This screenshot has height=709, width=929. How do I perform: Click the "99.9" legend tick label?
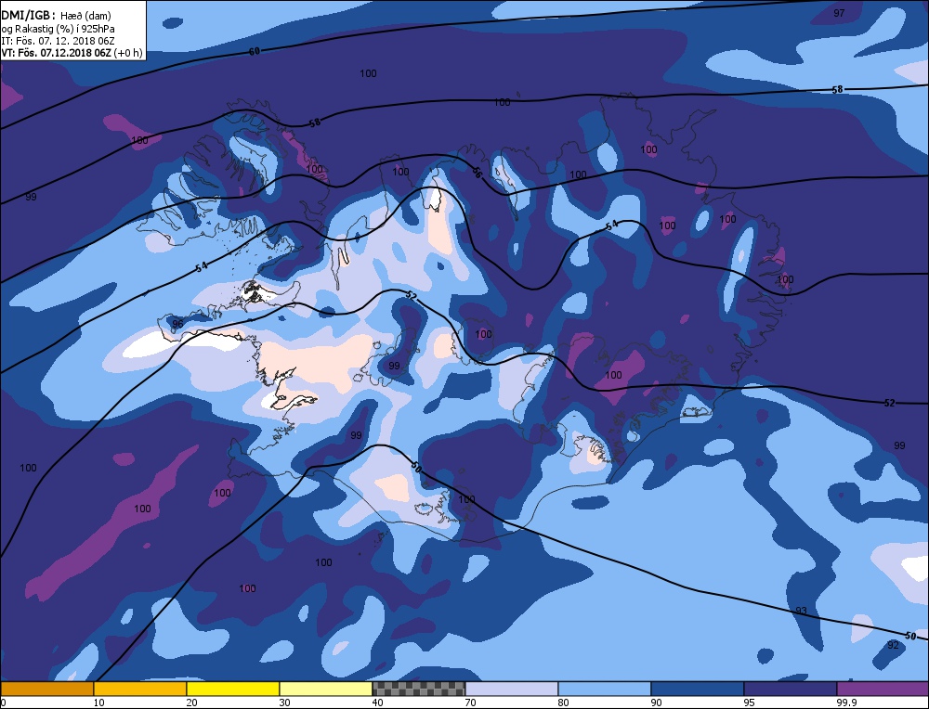pyautogui.click(x=846, y=703)
